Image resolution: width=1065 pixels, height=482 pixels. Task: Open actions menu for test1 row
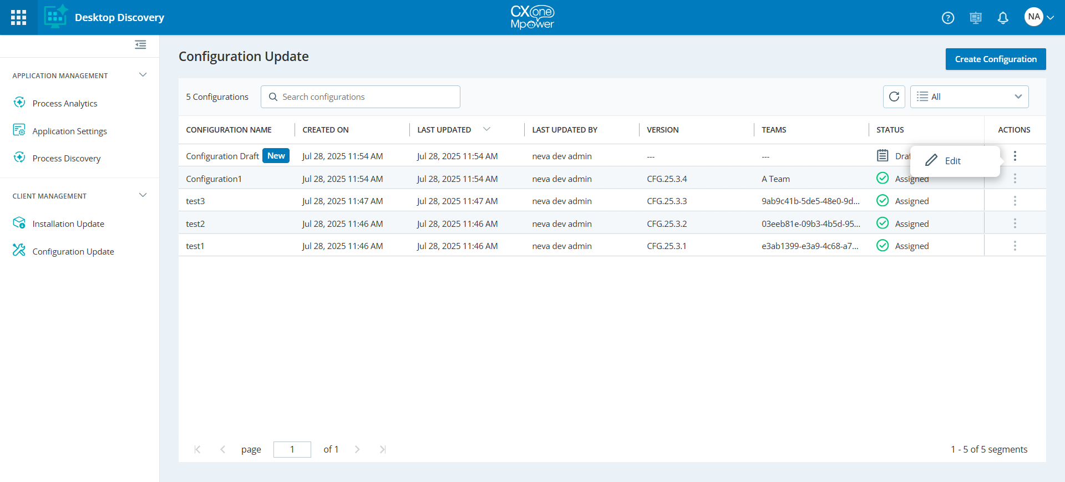[x=1015, y=246]
